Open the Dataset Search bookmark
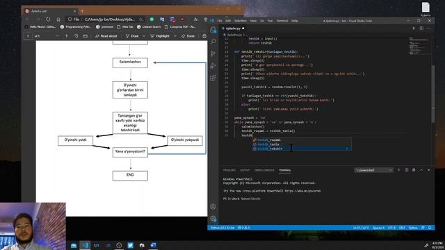 149,26
